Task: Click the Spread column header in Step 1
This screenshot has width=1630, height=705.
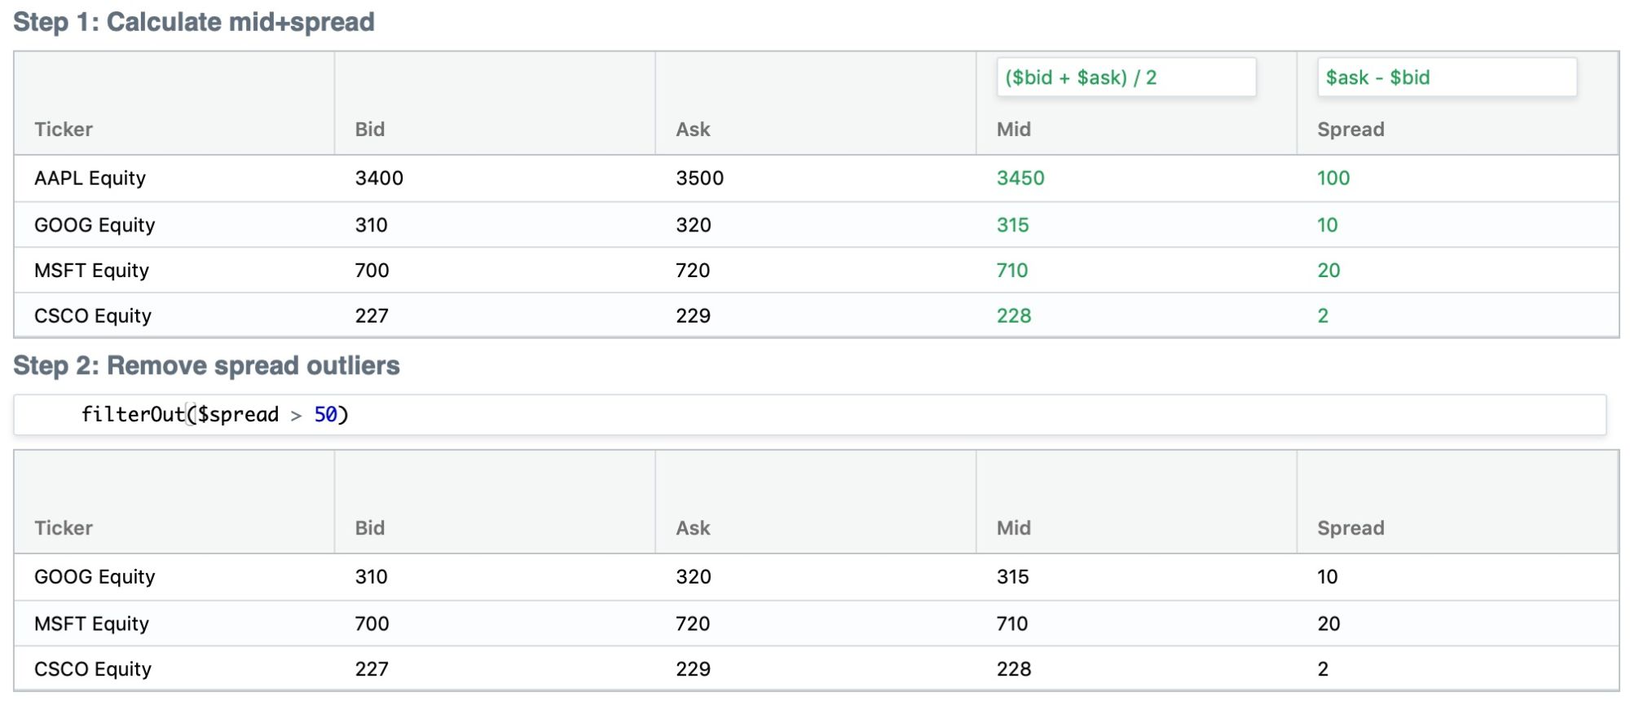Action: [1350, 130]
